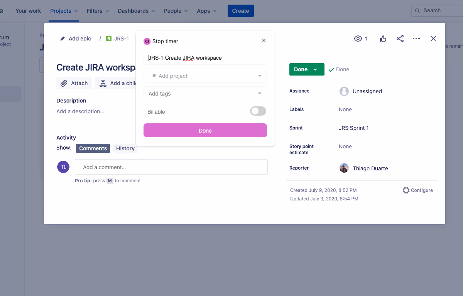Click the JRS-1 breadcrumb link
463x296 pixels.
coord(122,39)
